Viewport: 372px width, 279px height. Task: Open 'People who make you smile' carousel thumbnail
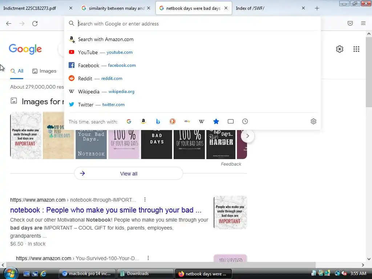pyautogui.click(x=26, y=136)
